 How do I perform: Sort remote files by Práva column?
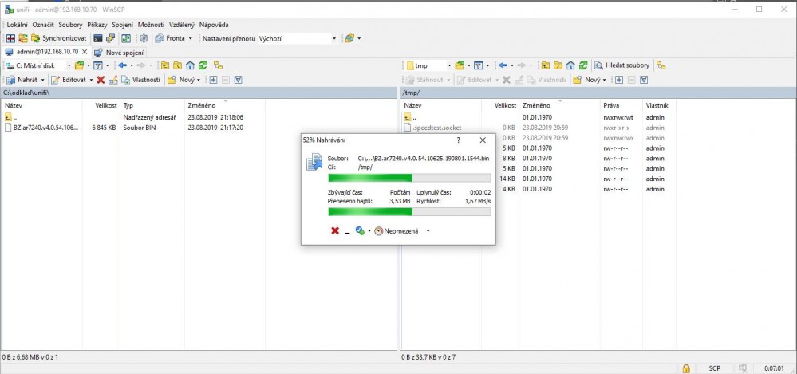coord(611,105)
